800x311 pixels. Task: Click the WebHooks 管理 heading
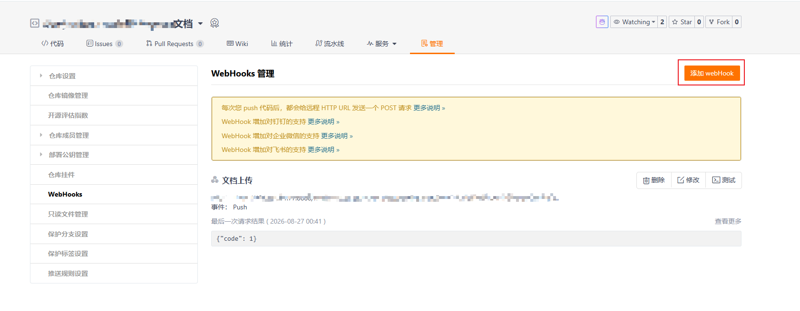click(243, 74)
